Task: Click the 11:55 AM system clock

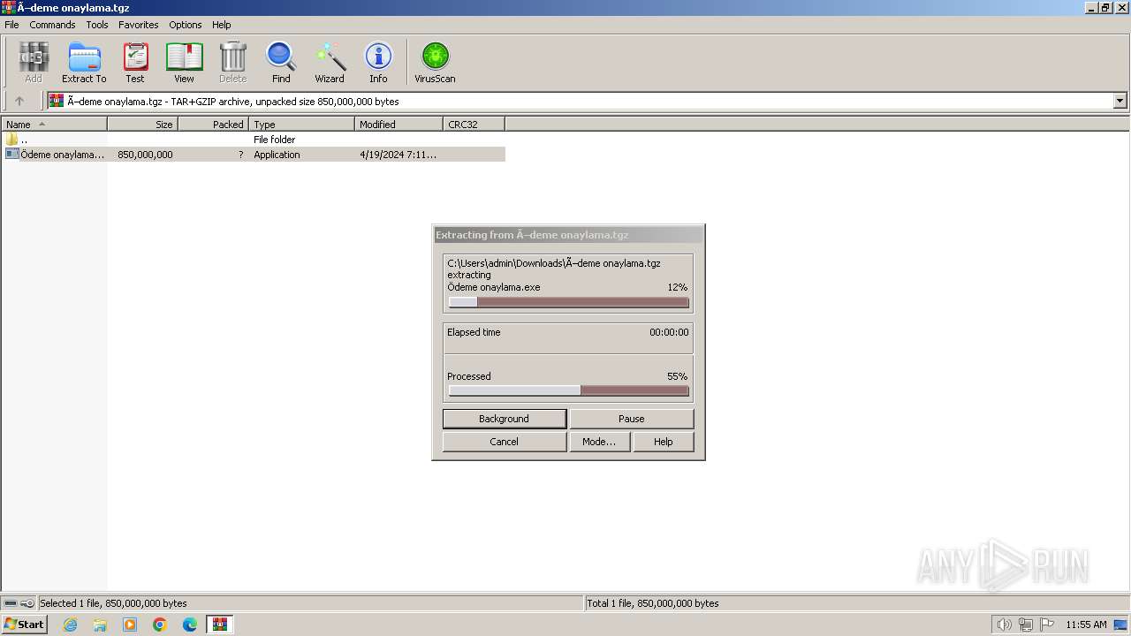Action: [x=1086, y=625]
